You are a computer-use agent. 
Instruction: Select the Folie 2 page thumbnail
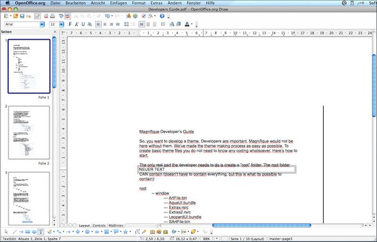29,133
